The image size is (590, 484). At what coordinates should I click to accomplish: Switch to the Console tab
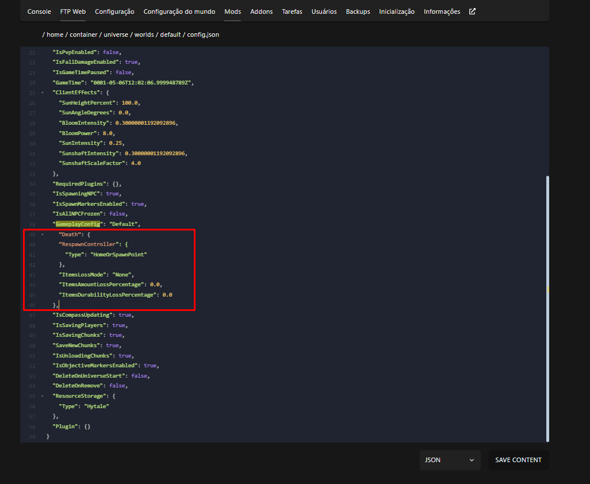pos(39,11)
